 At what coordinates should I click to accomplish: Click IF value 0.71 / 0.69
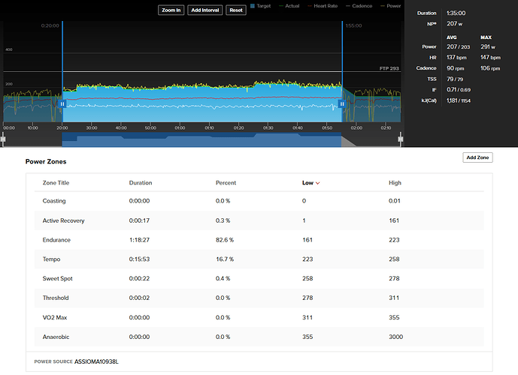459,90
